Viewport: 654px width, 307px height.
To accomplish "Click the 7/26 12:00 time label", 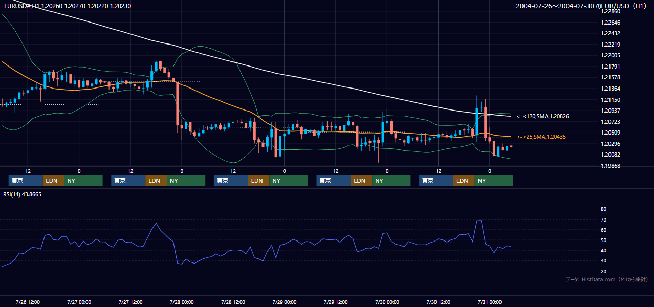I will (28, 302).
